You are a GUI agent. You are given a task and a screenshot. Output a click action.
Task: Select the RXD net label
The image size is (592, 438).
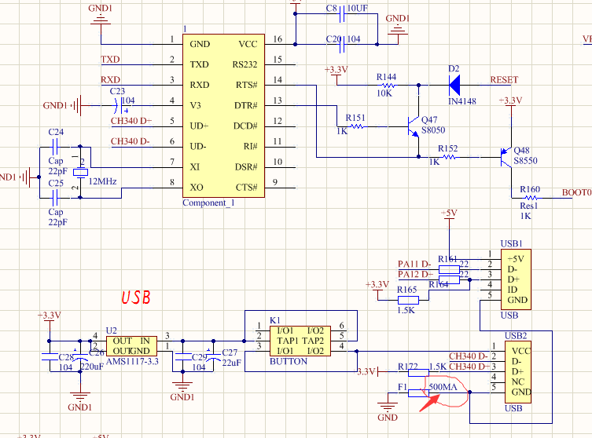click(110, 80)
